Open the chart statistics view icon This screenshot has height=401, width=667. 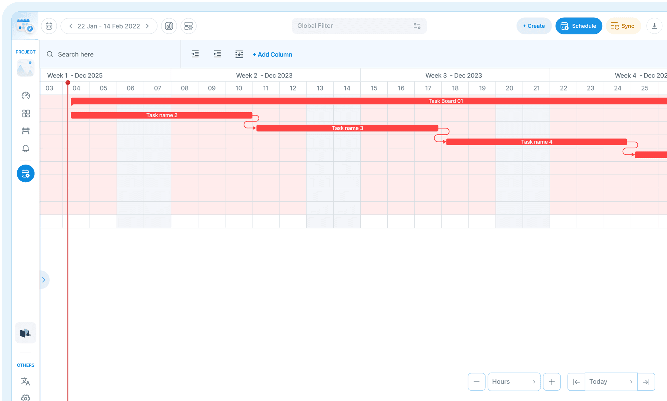tap(169, 26)
